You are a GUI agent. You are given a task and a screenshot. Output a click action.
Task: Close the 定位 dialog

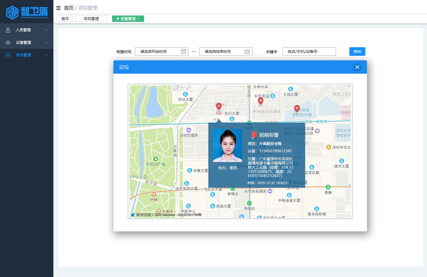(357, 67)
